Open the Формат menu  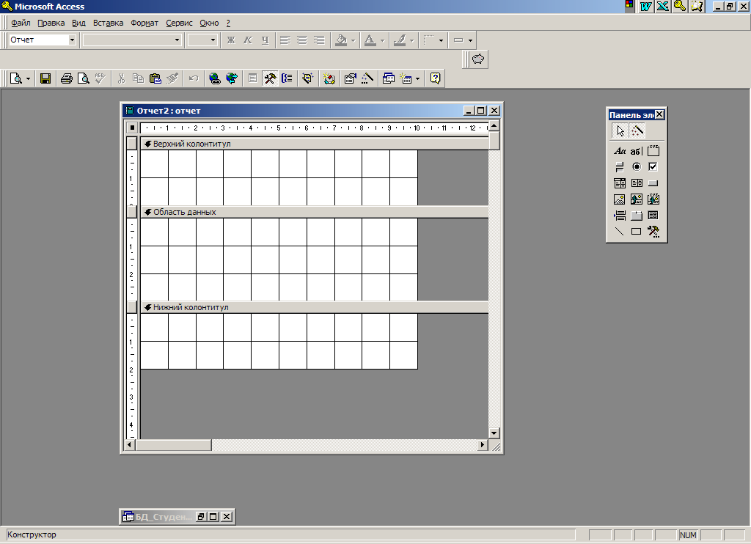[144, 23]
